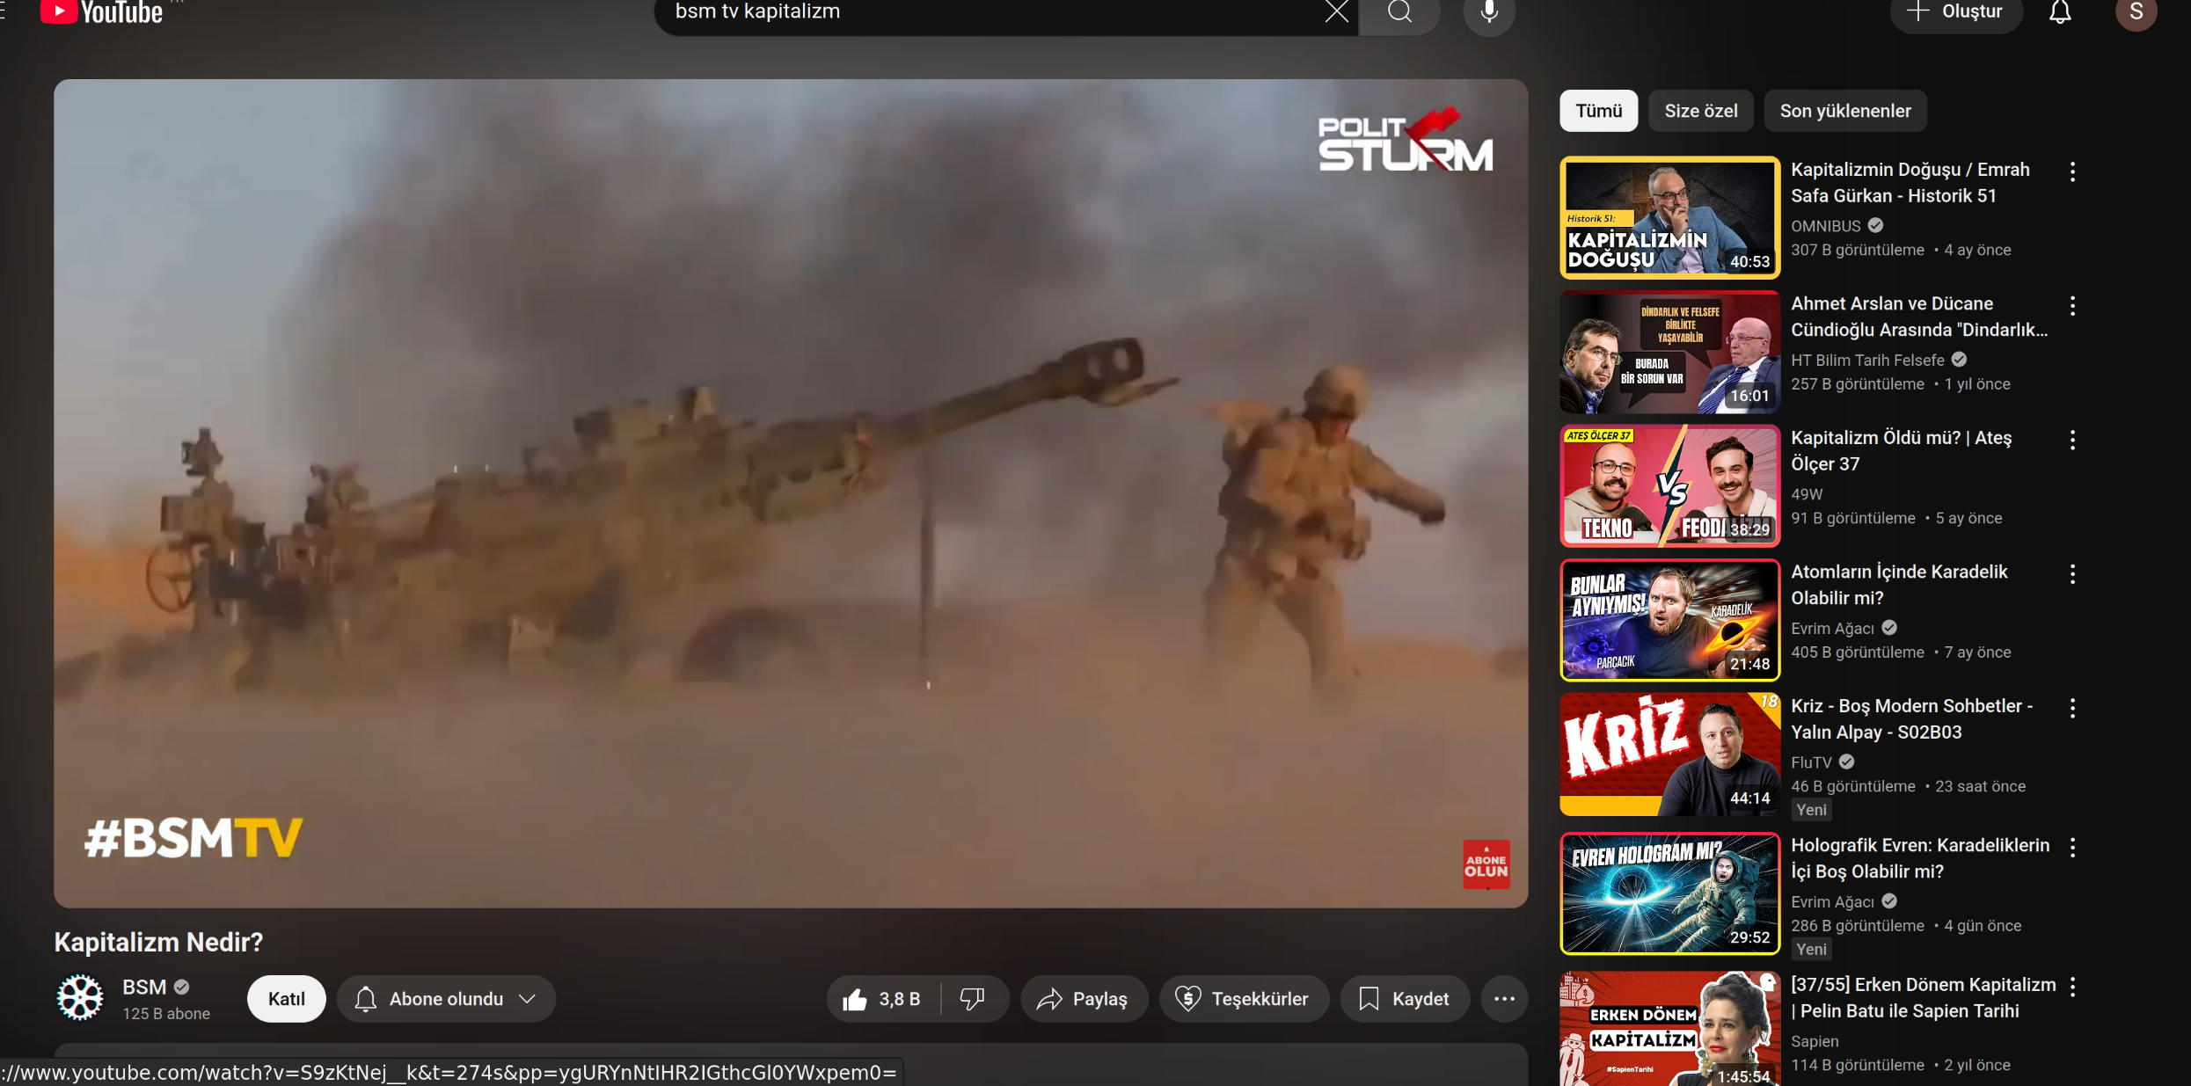Open Kapitalizmin Doğuşu video thumbnail
Viewport: 2191px width, 1086px height.
coord(1669,217)
